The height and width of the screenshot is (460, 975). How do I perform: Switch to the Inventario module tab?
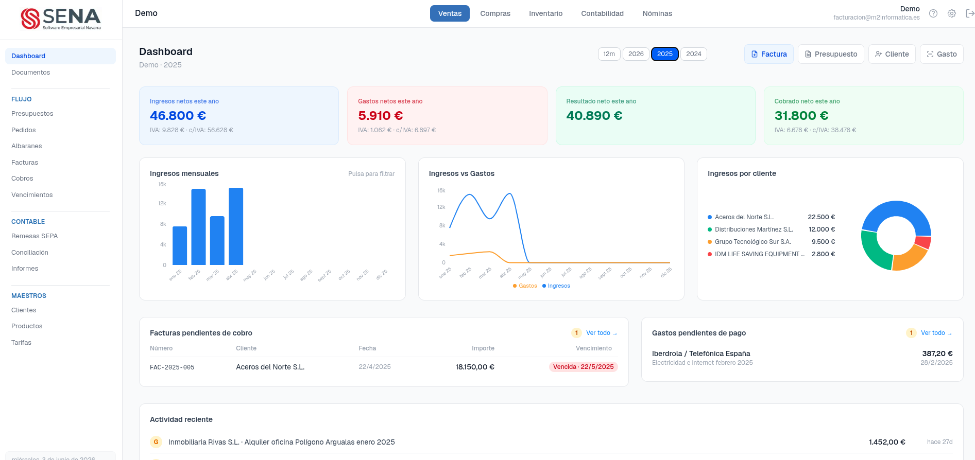(x=545, y=13)
